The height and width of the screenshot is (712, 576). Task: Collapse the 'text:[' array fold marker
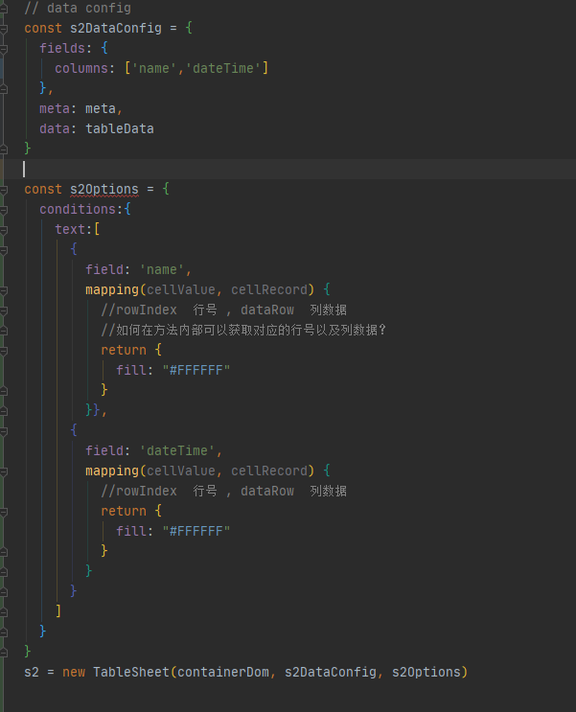[4, 230]
